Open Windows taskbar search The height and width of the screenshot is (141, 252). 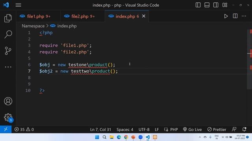pos(104,137)
